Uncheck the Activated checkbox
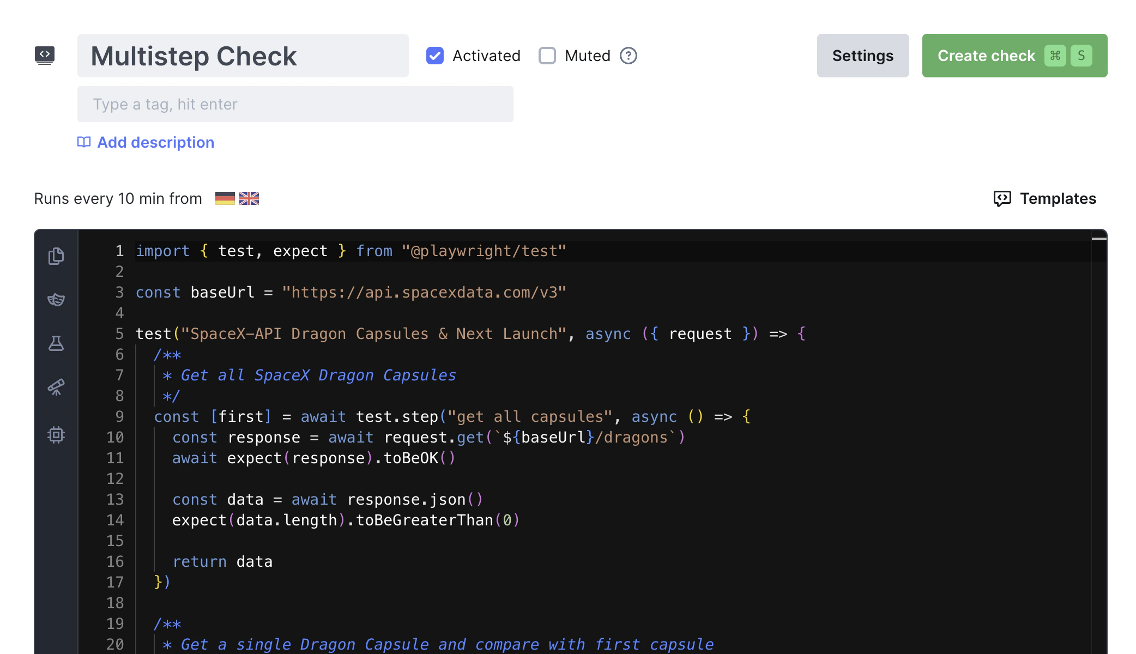This screenshot has height=654, width=1136. coord(434,55)
